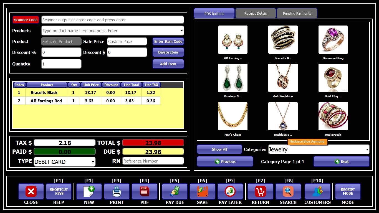Image resolution: width=379 pixels, height=213 pixels.
Task: Click the Pay Later clock icon
Action: tap(230, 191)
